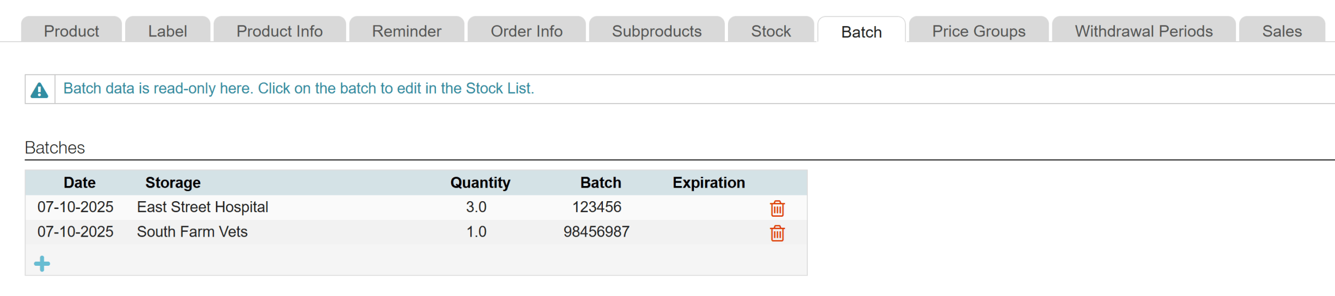The image size is (1335, 296).
Task: Select the Reminder tab
Action: click(x=407, y=31)
